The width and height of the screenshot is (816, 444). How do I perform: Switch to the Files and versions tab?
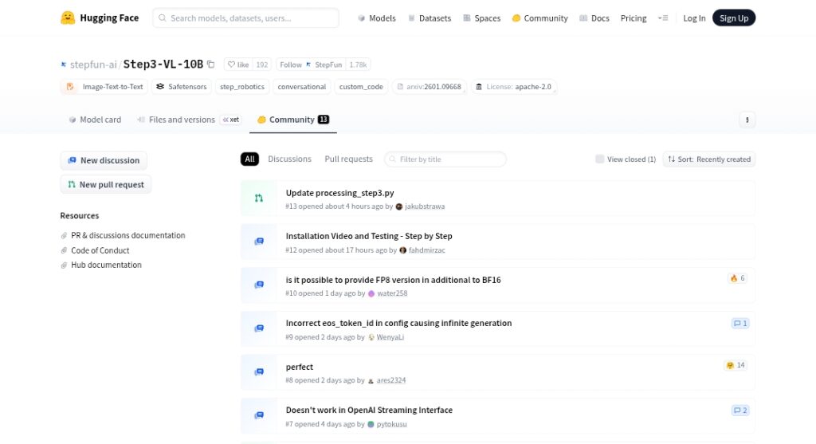pyautogui.click(x=182, y=120)
